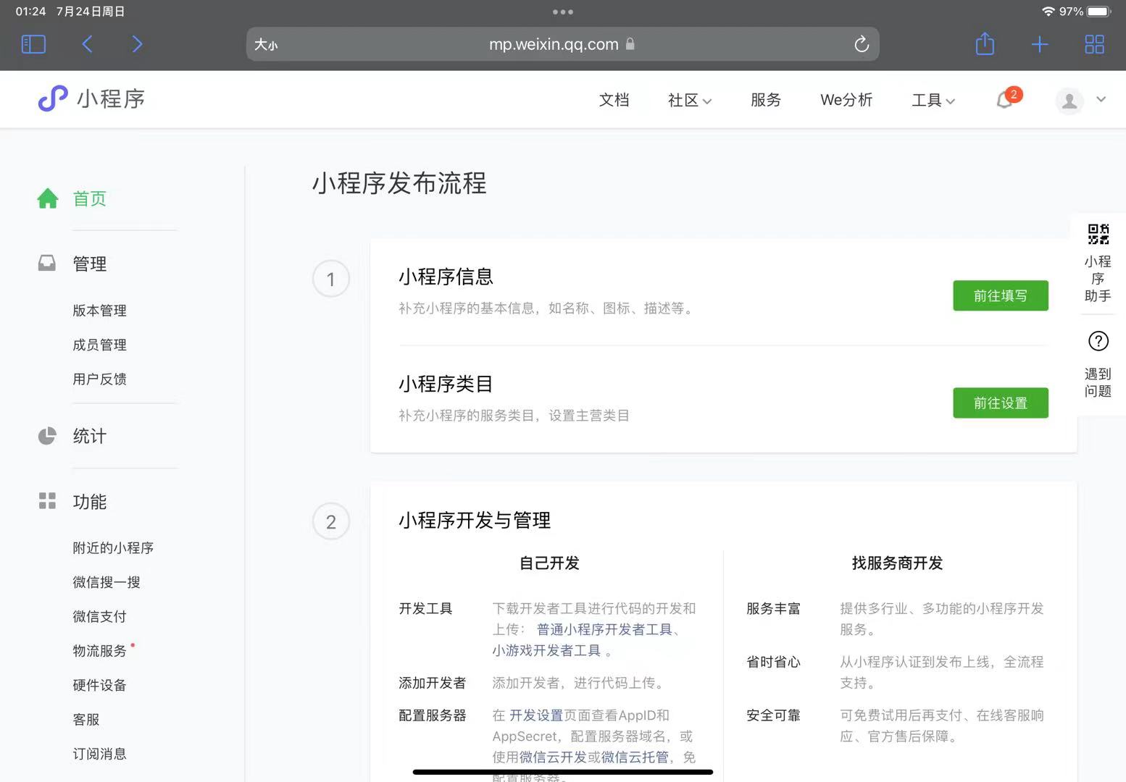Open the share sheet icon
This screenshot has width=1126, height=782.
(x=985, y=43)
